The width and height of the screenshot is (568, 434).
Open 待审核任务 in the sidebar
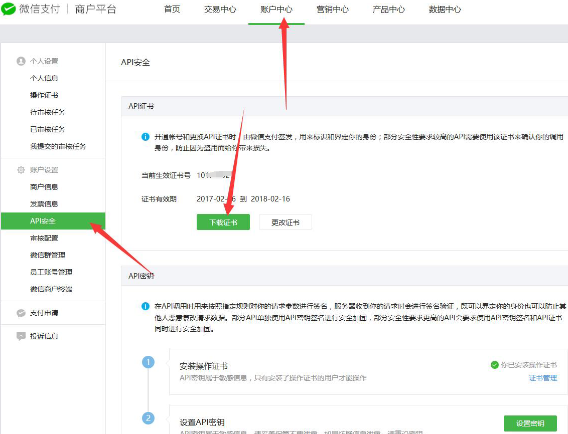click(x=48, y=112)
